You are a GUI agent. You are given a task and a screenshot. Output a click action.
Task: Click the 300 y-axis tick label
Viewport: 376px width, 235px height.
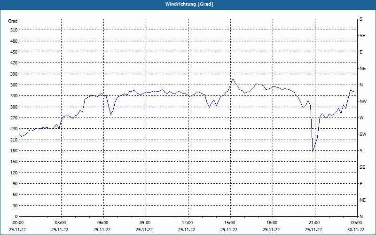pyautogui.click(x=14, y=107)
